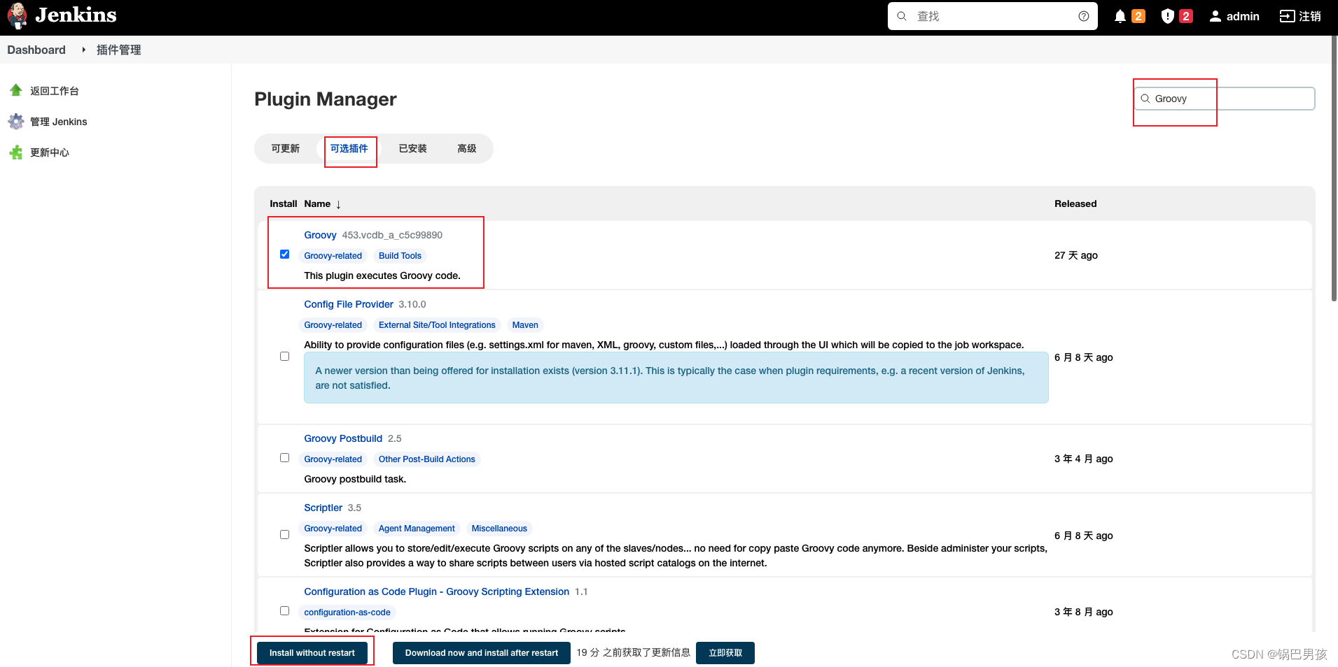Viewport: 1338px width, 667px height.
Task: Click Groovy-related tag under Groovy Postbuild
Action: pyautogui.click(x=333, y=459)
